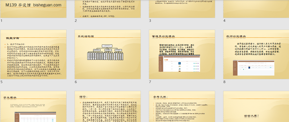Select slide 8 titled 教师功能模块
This screenshot has height=122, width=289.
point(256,54)
